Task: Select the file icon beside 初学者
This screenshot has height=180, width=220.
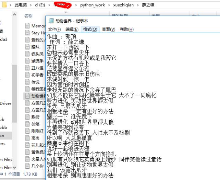Action: (x=27, y=75)
